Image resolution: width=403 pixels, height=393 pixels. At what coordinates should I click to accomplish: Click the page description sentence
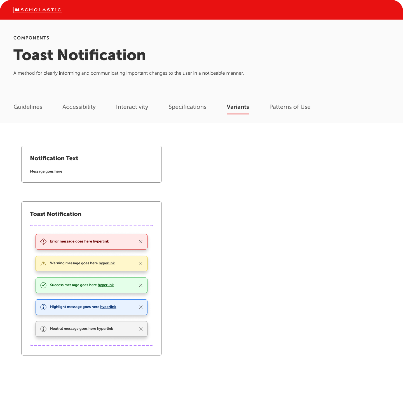129,73
